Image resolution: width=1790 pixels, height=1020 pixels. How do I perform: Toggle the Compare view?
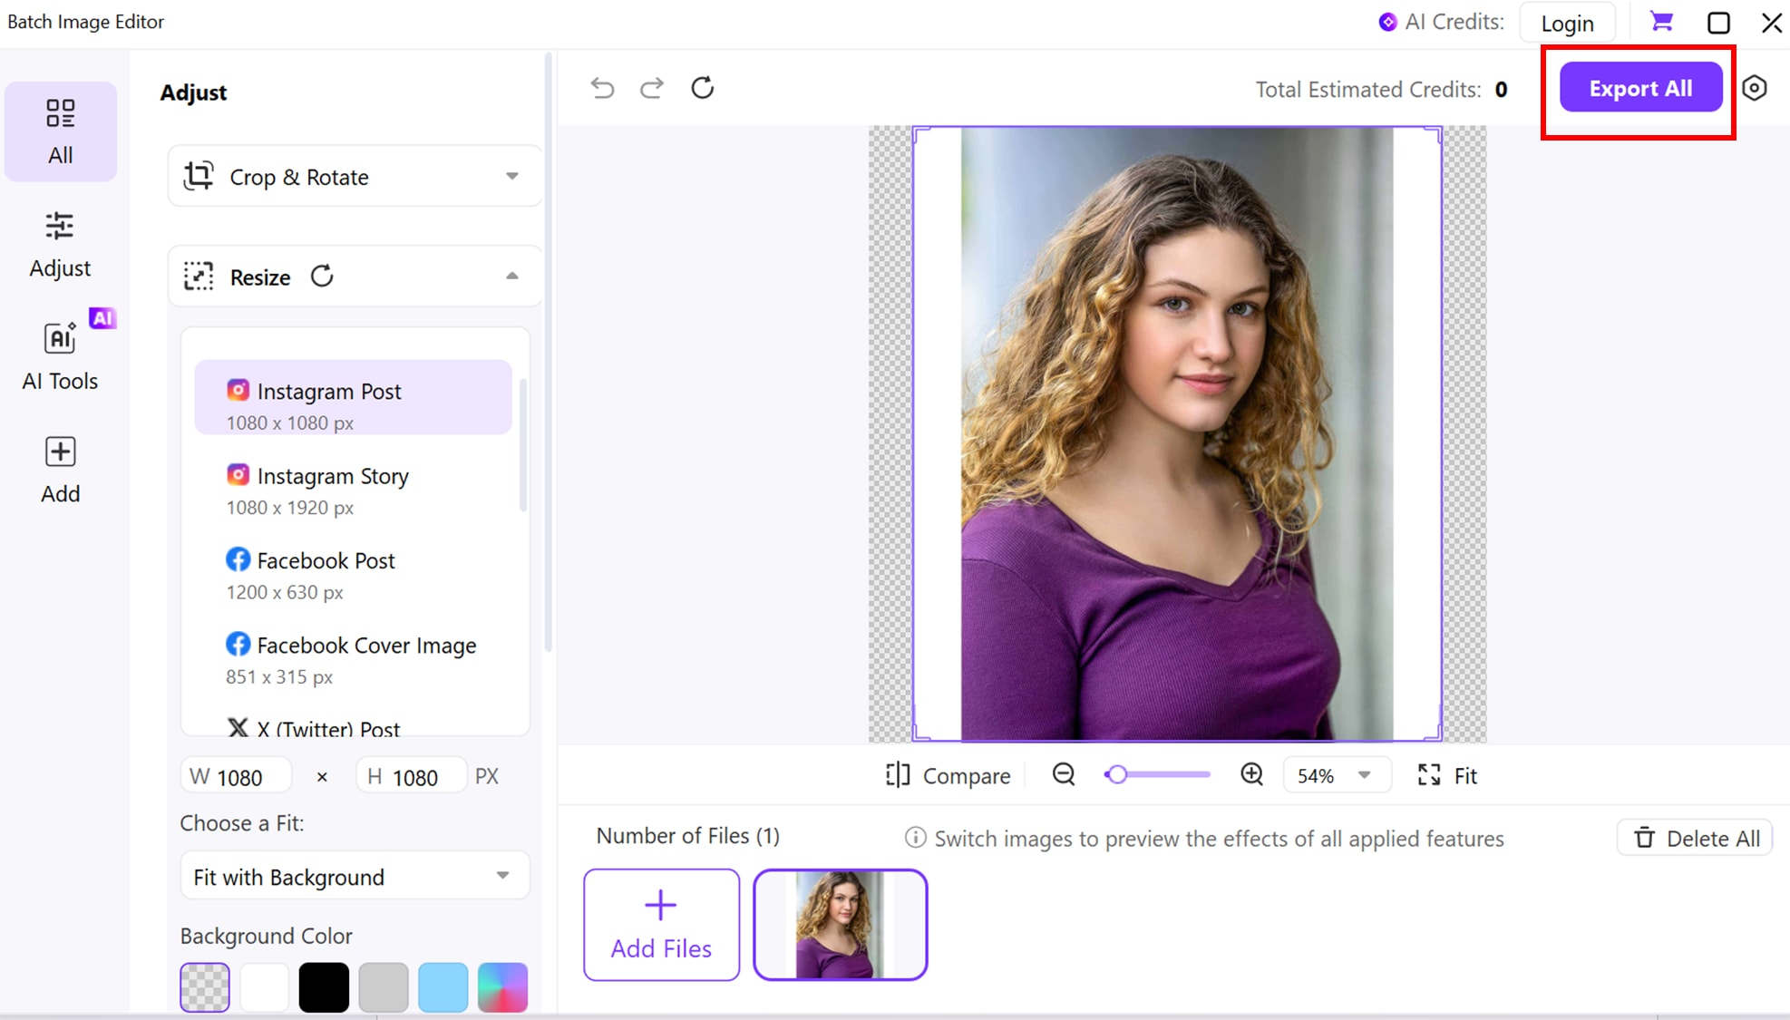point(948,775)
